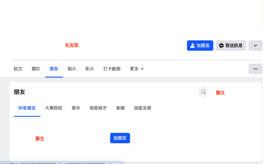Expand the chevron dropdown beside 發送訊息
The height and width of the screenshot is (164, 263).
255,46
